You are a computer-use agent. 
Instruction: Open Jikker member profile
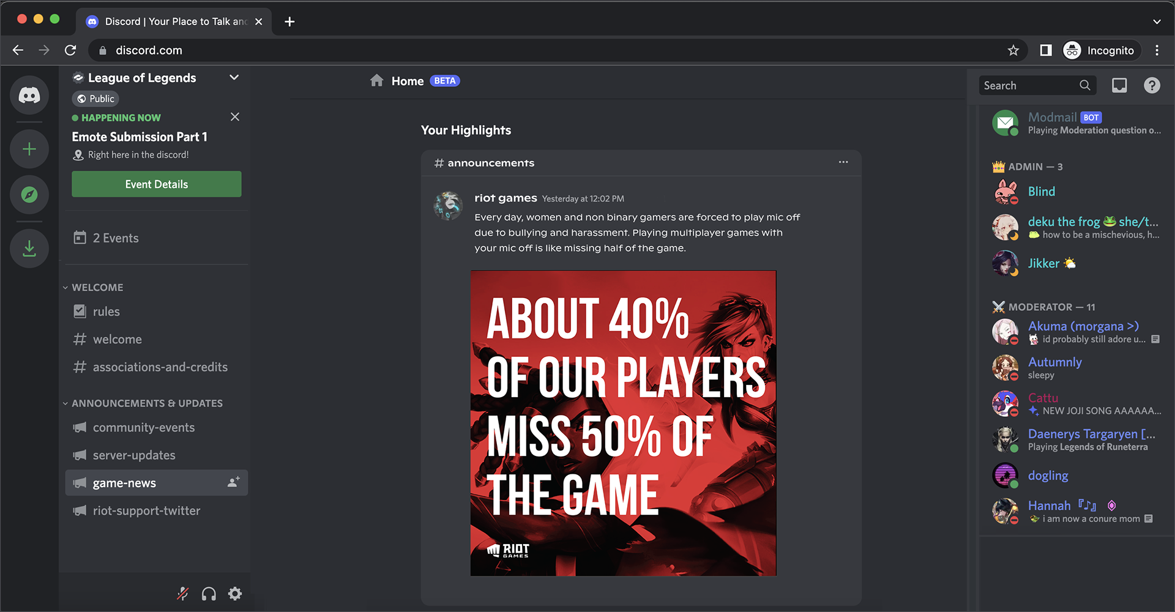point(1076,263)
